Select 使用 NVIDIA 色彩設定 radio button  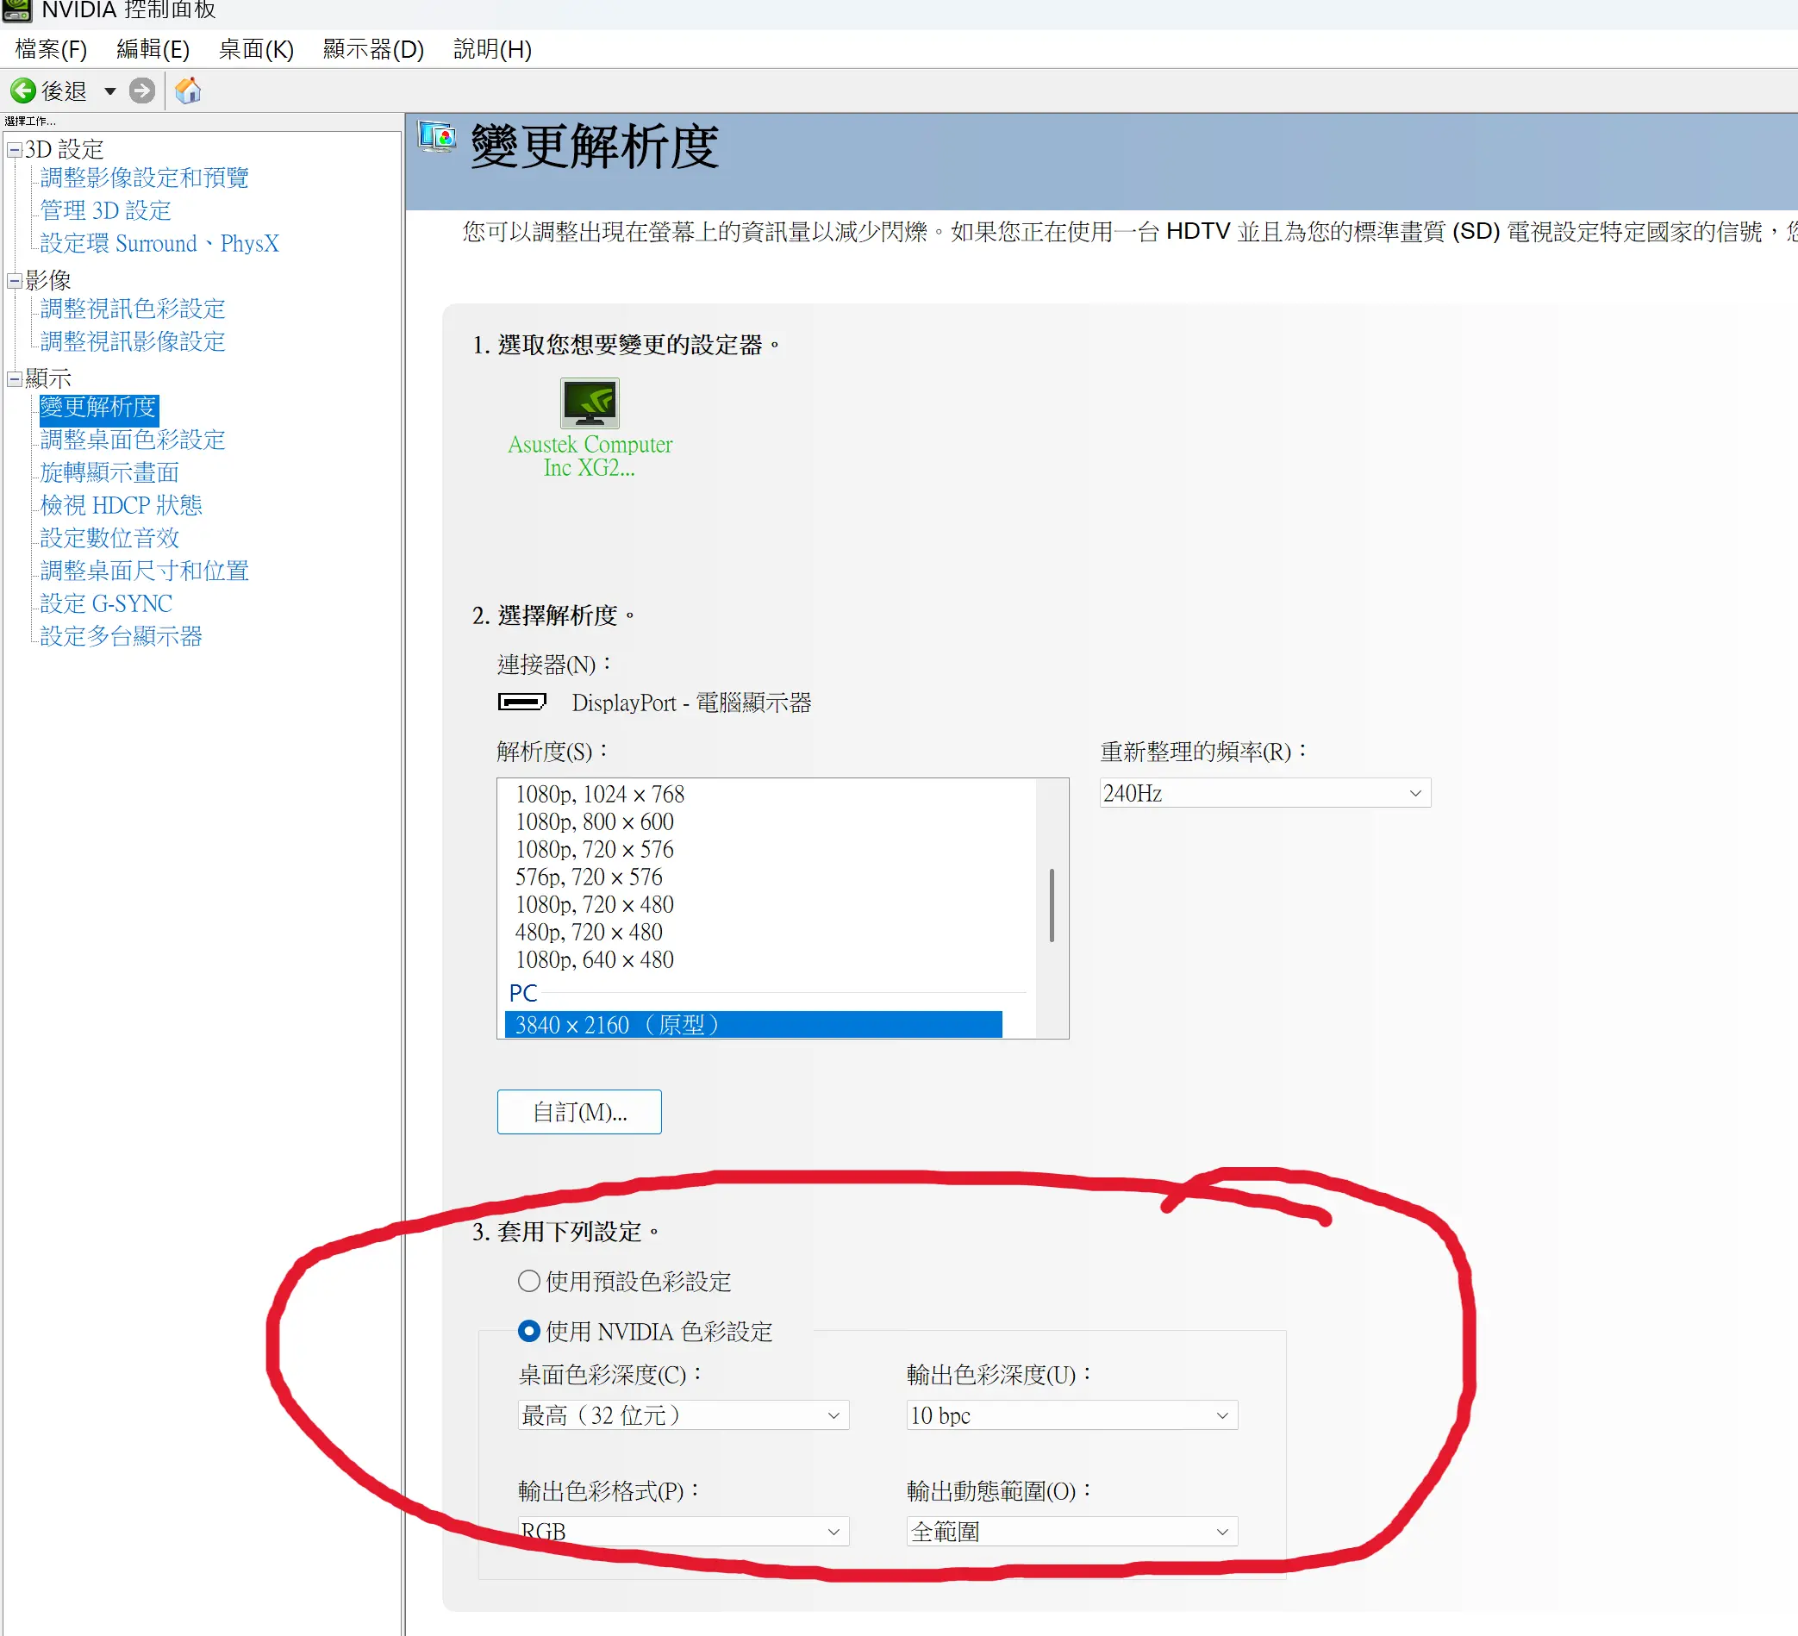[x=529, y=1332]
